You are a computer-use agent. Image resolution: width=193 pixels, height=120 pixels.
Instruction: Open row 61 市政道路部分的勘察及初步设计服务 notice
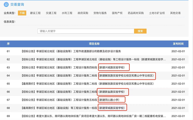[71, 51]
